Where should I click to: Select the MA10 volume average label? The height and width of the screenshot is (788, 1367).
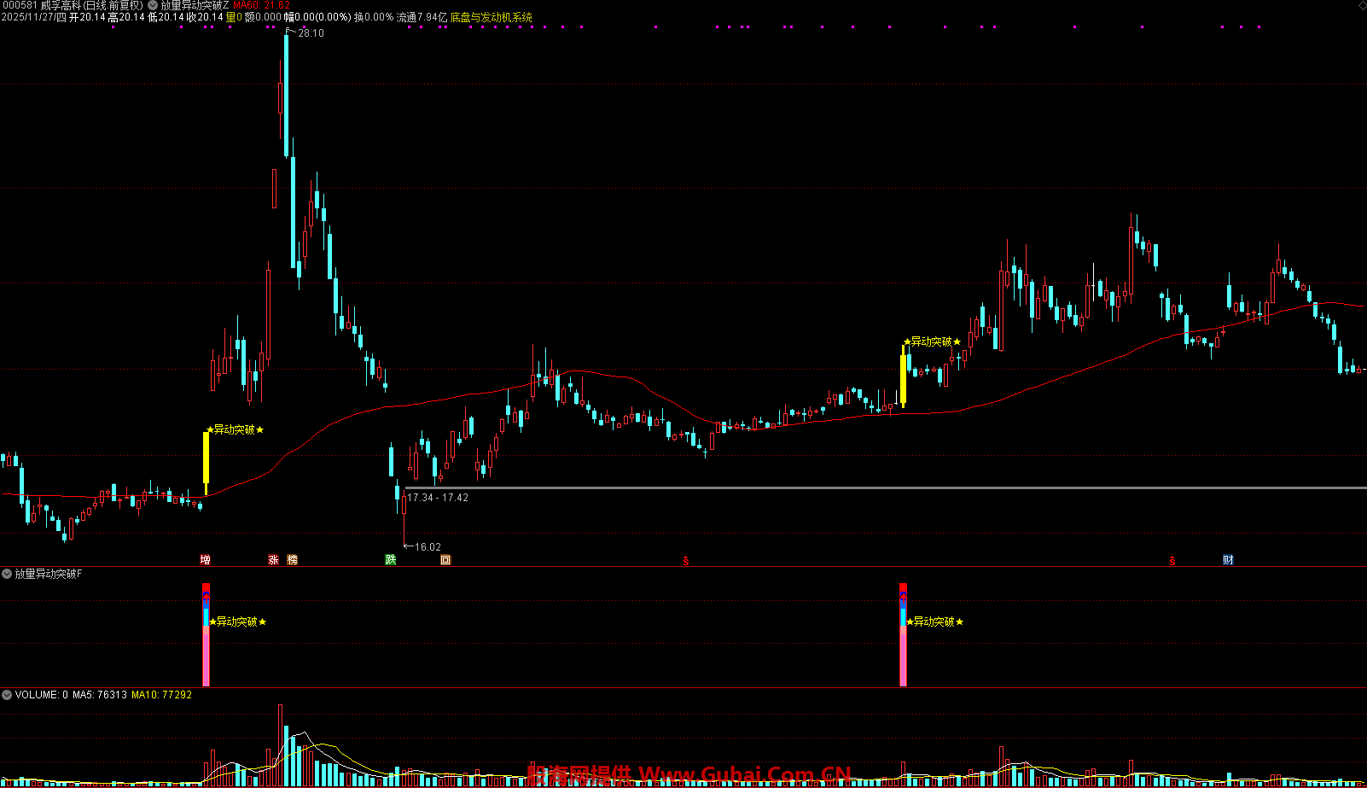click(x=161, y=695)
